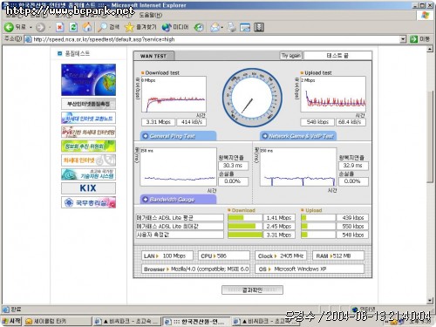Refresh the page with green arrows icon

pyautogui.click(x=73, y=28)
